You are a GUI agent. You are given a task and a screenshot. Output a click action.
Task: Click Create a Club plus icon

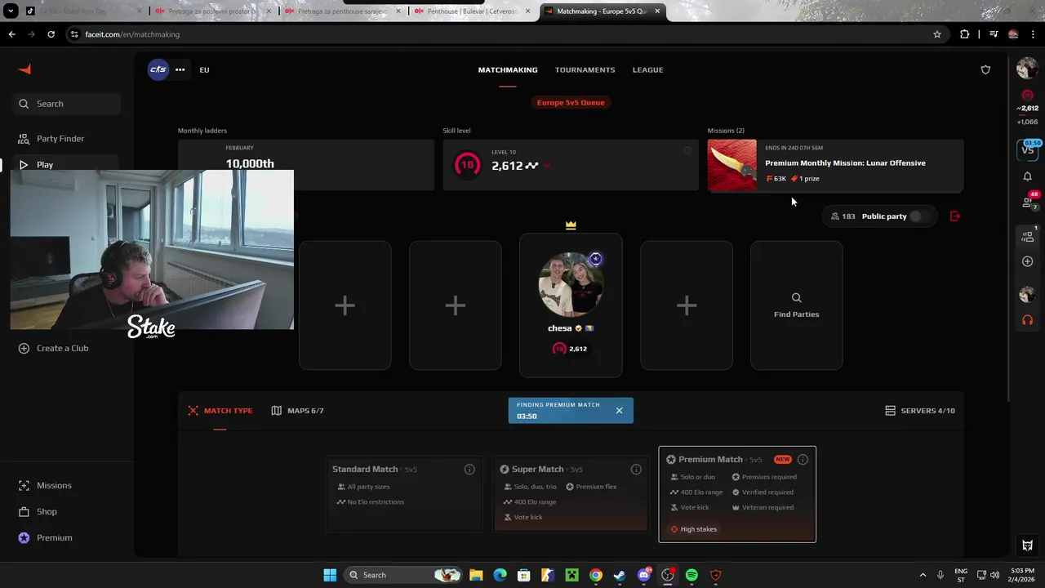point(24,348)
